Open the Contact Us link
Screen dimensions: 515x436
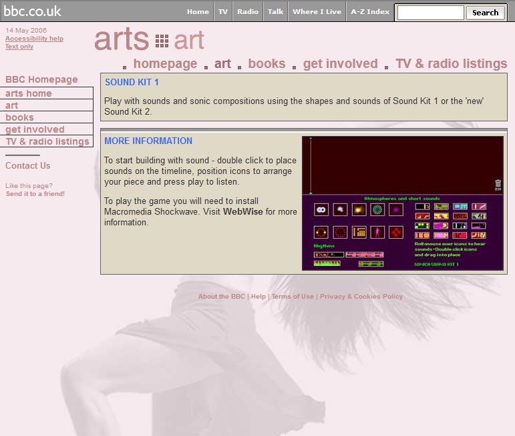coord(27,165)
